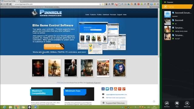Open File Explorer from the taskbar
Screen dimensions: 194x109
pos(11,107)
